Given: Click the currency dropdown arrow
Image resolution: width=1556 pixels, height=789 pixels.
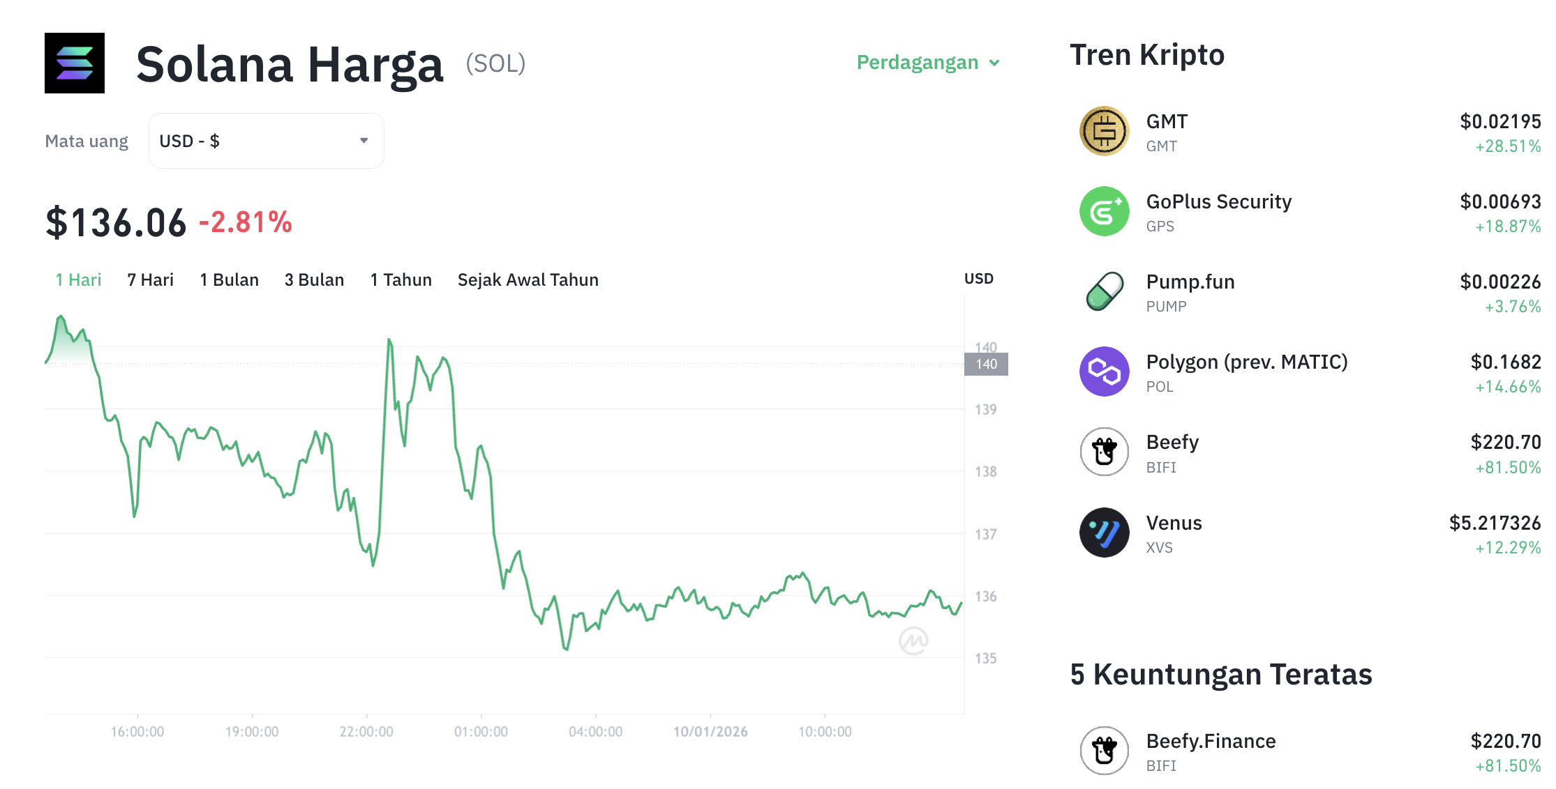Looking at the screenshot, I should 364,141.
